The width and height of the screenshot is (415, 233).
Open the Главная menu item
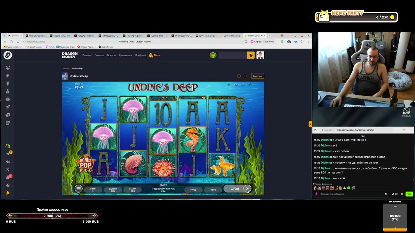87,55
